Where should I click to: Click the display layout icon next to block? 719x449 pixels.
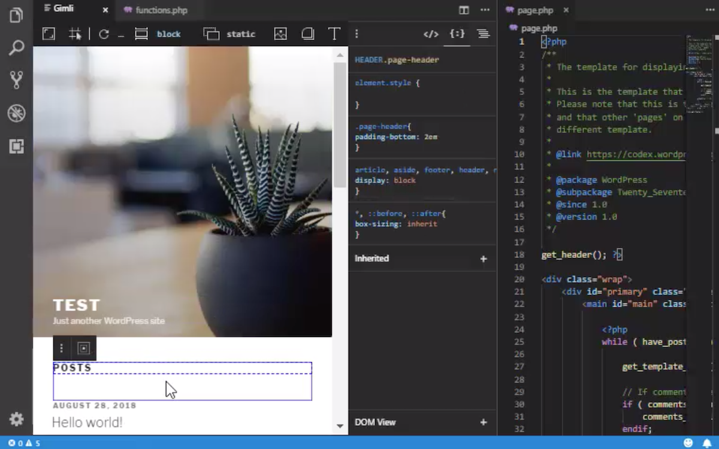click(141, 34)
